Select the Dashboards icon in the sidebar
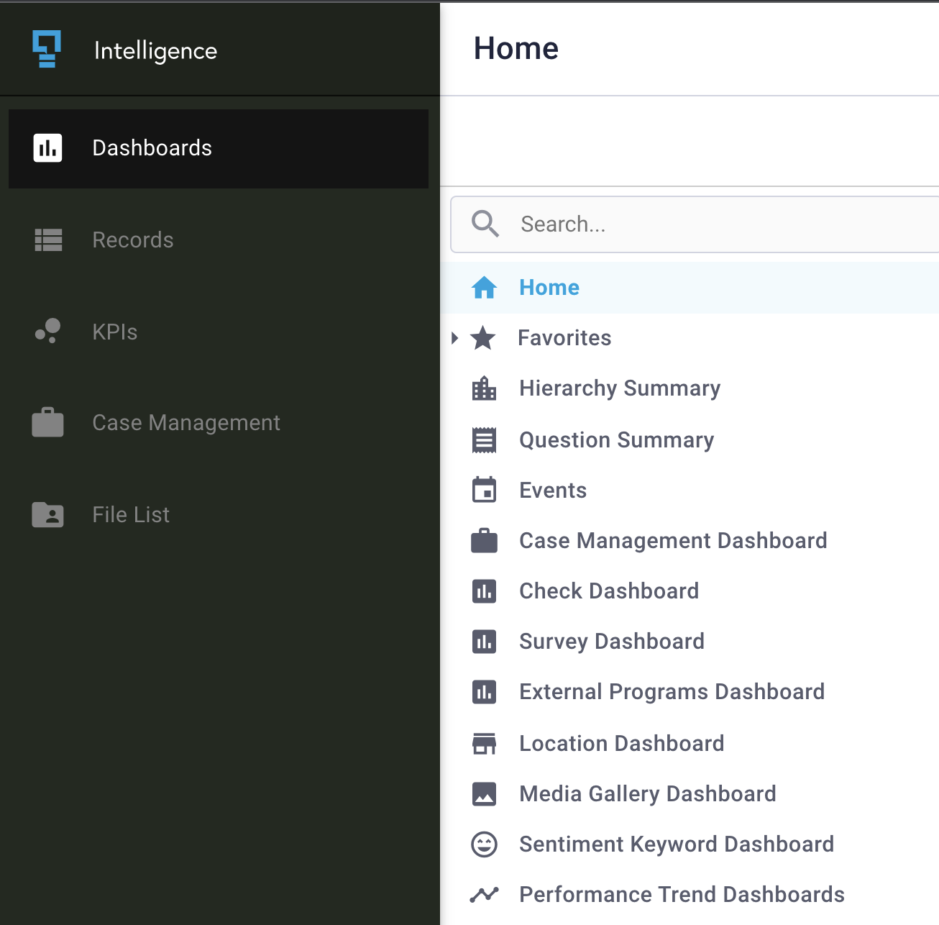Viewport: 939px width, 925px height. pyautogui.click(x=47, y=148)
